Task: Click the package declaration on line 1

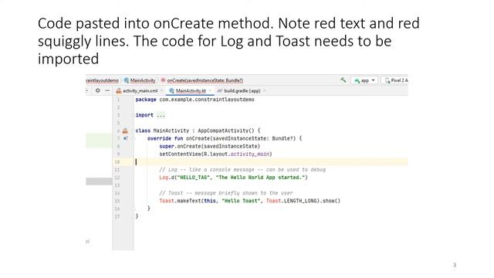Action: (x=195, y=100)
